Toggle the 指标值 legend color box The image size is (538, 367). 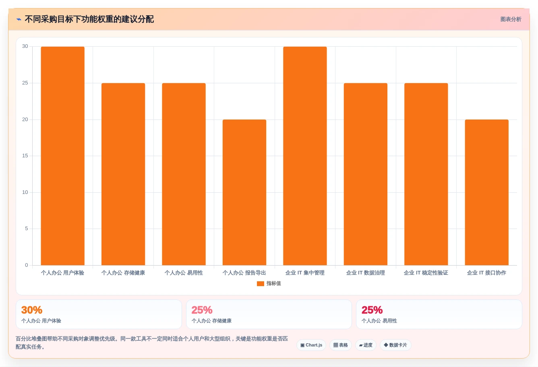pos(261,284)
